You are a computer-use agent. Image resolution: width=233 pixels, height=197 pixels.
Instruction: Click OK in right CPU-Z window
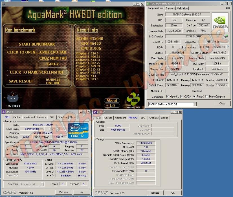(173, 193)
